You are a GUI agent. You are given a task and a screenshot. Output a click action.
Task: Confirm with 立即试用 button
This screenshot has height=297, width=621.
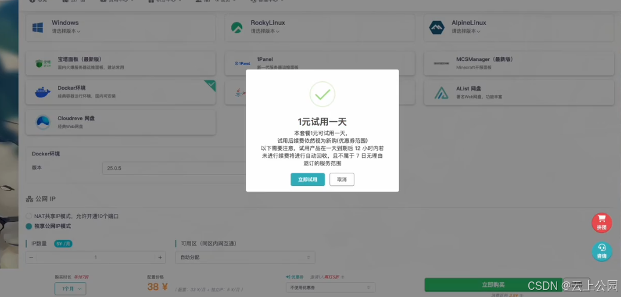click(308, 179)
